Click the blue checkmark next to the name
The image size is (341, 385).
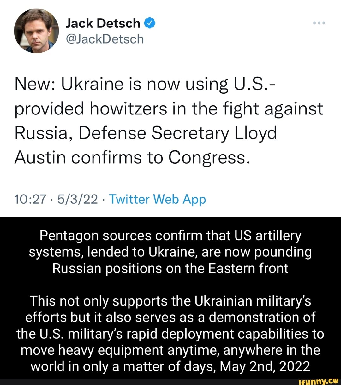point(150,22)
